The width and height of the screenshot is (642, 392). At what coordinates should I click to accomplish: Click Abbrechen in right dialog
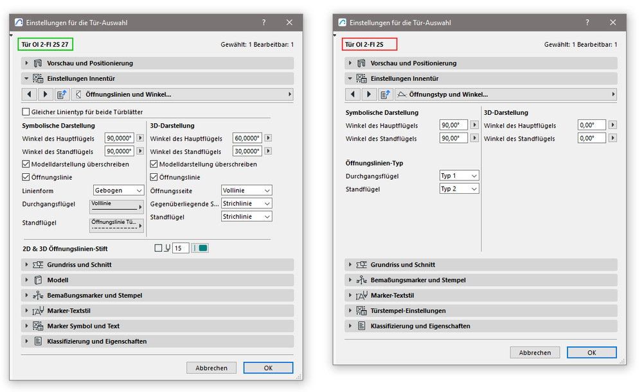(535, 352)
